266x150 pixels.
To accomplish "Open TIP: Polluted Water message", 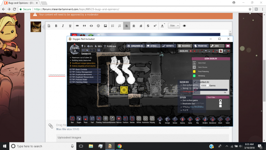I will click(x=85, y=79).
